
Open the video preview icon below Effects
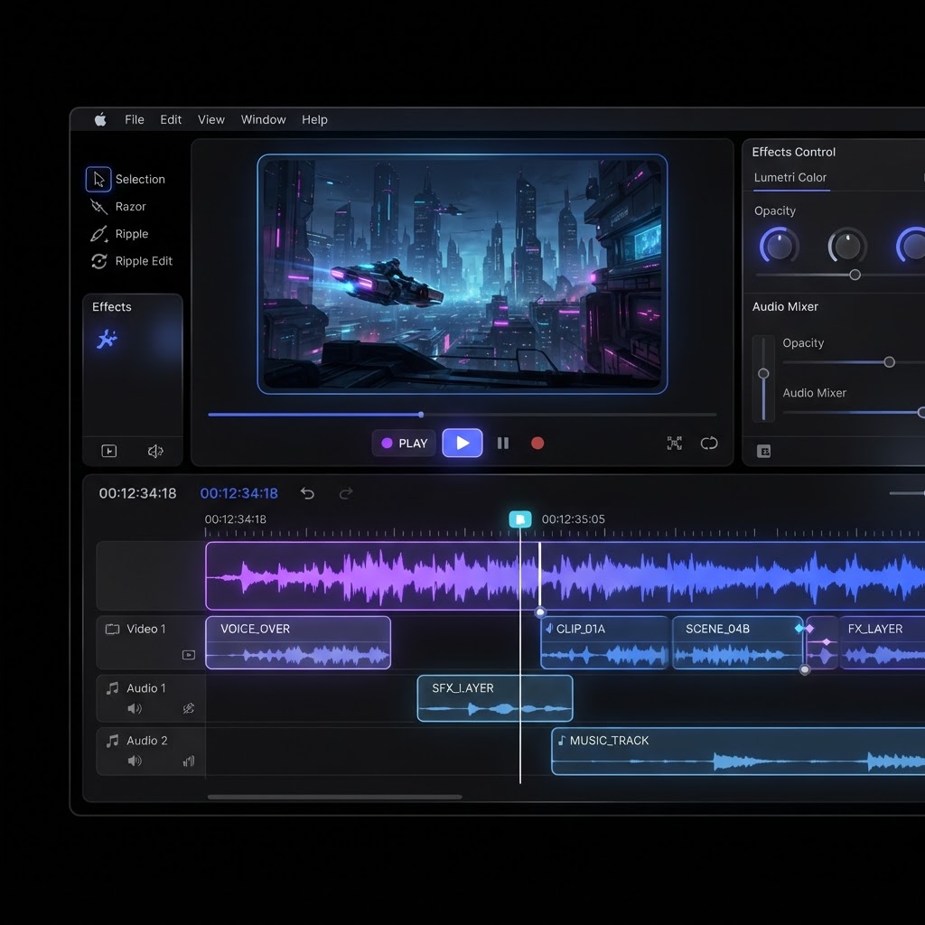pos(109,452)
